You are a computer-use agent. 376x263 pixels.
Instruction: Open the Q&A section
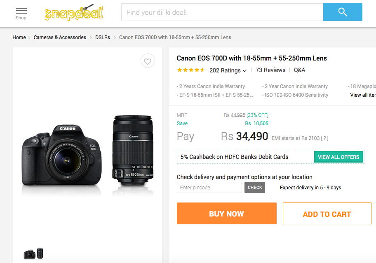(300, 70)
